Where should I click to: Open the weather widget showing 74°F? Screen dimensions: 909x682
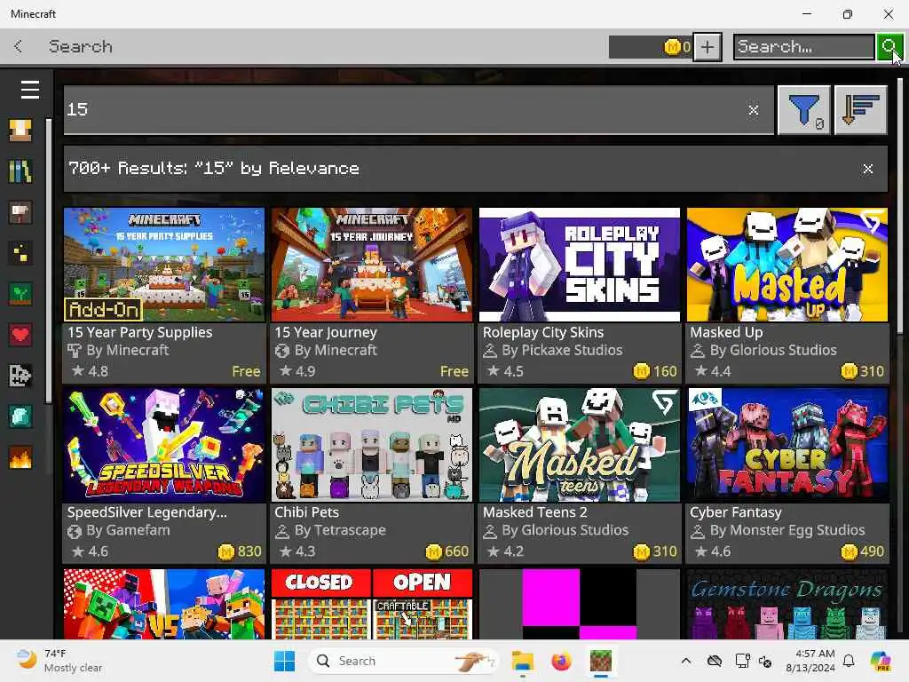point(59,661)
